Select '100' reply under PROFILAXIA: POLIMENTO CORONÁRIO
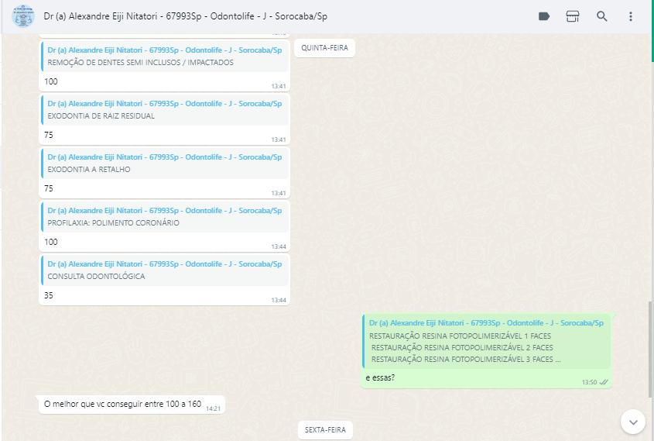Screen dimensions: 654x441 51,242
